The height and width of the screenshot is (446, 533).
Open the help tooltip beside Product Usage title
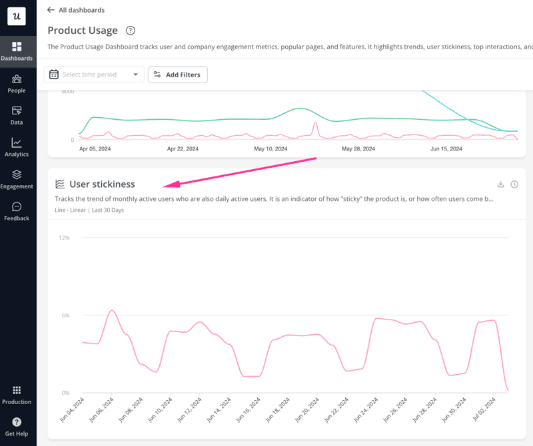point(131,30)
